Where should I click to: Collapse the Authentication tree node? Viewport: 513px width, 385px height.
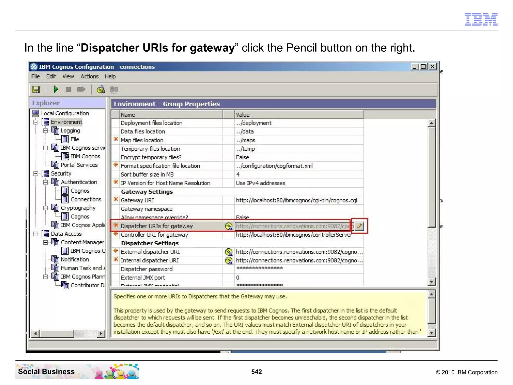coord(46,182)
